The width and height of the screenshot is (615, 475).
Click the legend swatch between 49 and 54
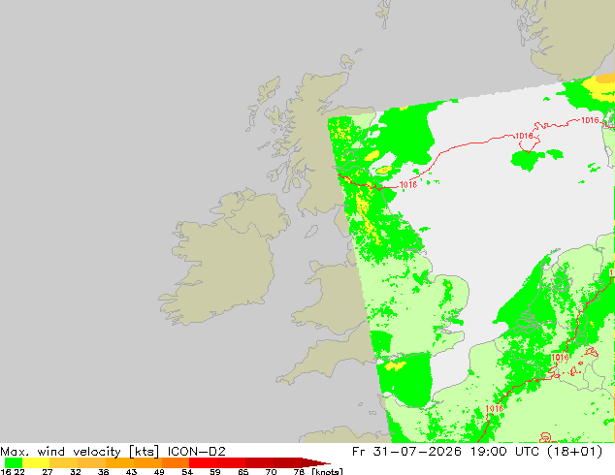176,462
